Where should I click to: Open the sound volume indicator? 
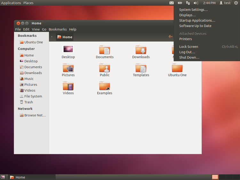(x=196, y=3)
